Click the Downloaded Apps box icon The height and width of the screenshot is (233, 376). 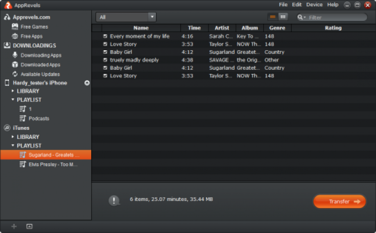click(x=15, y=65)
